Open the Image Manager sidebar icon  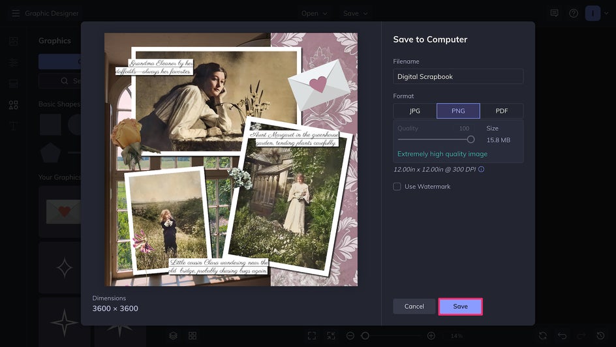tap(13, 41)
